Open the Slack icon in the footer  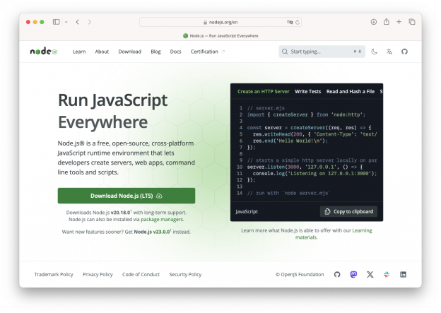click(387, 274)
